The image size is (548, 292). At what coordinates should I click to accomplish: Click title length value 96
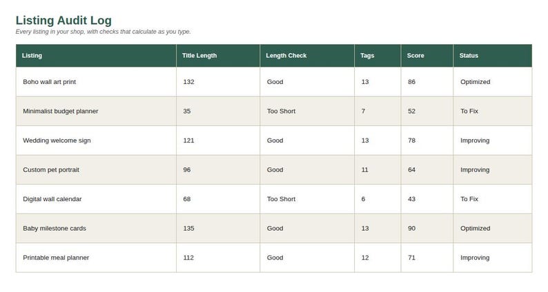click(x=186, y=170)
